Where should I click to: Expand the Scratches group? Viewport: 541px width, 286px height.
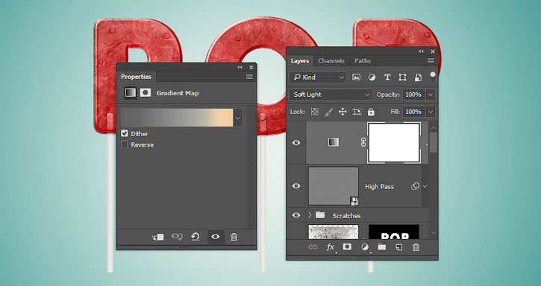(310, 215)
